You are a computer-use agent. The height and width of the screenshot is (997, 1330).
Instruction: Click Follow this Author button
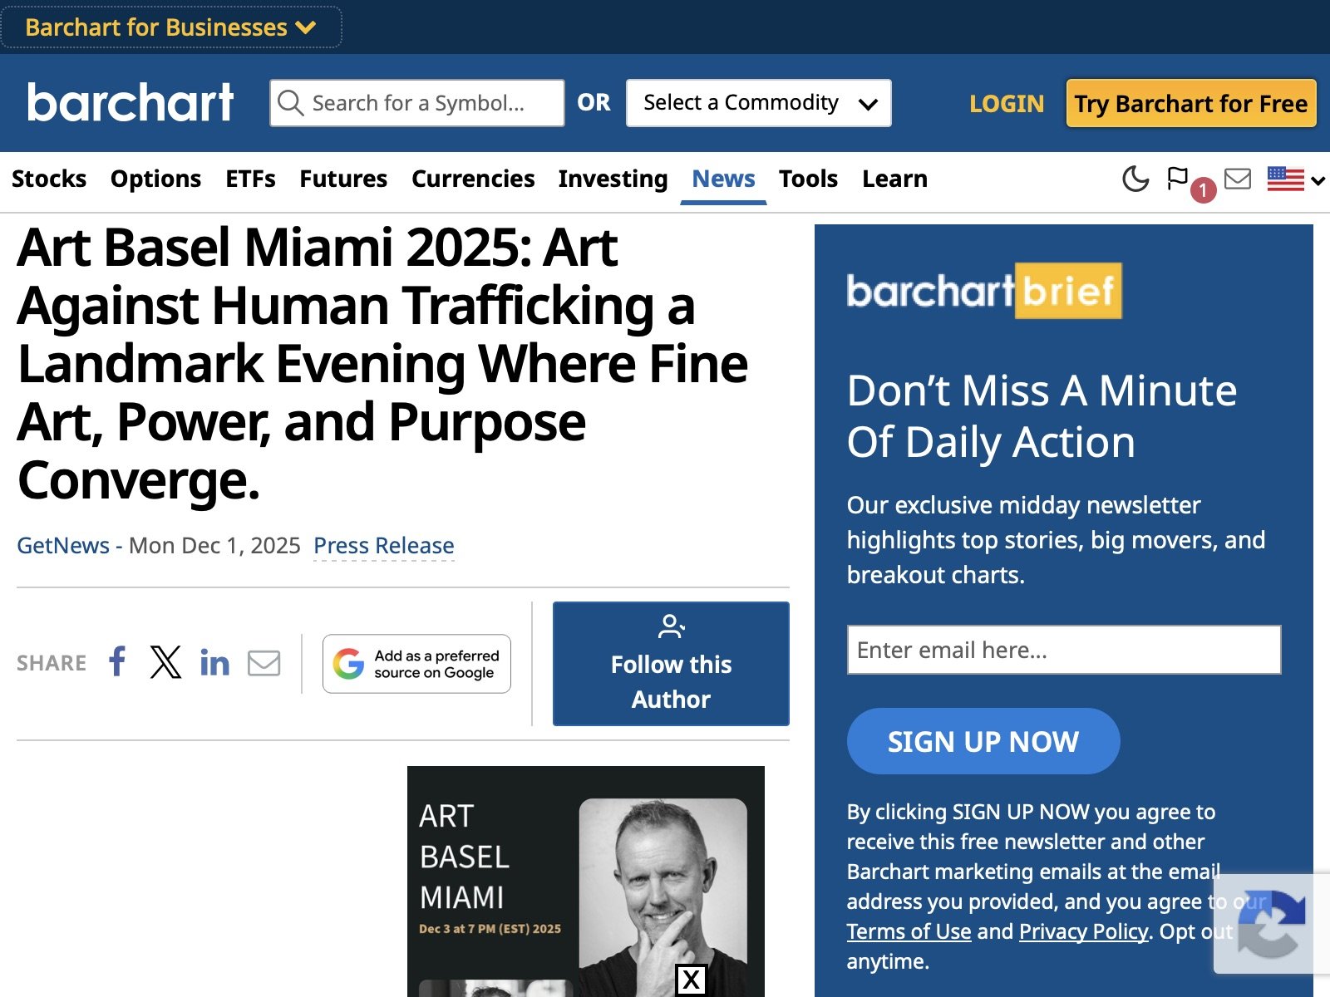pos(671,664)
